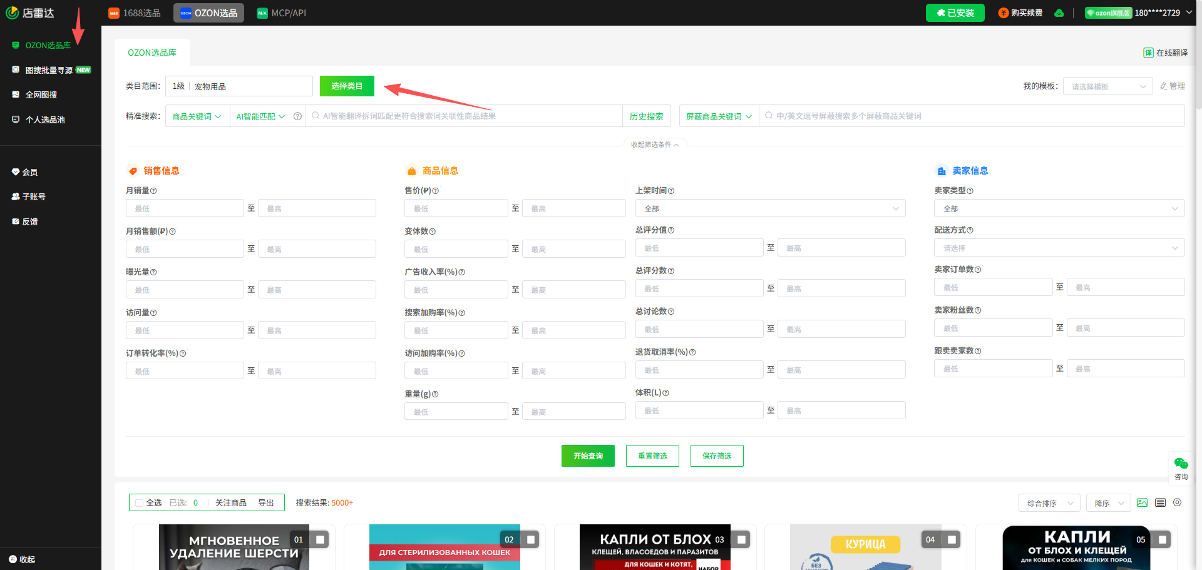Viewport: 1202px width, 570px height.
Task: Click the 店雷达 logo icon
Action: point(12,13)
